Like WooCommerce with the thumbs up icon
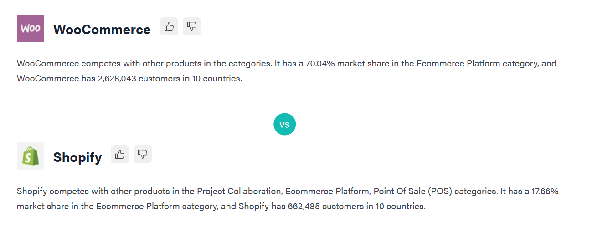The width and height of the screenshot is (592, 232). 169,27
